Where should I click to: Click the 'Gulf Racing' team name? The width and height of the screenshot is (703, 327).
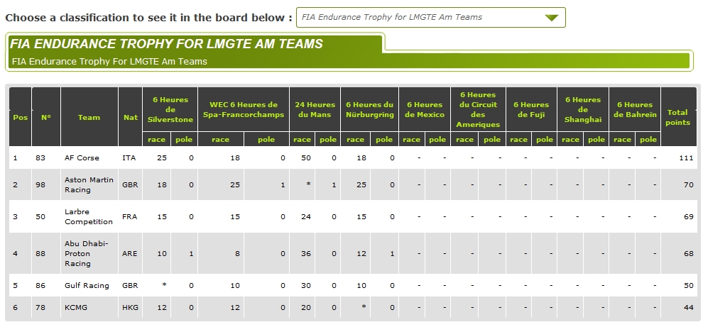click(x=87, y=285)
